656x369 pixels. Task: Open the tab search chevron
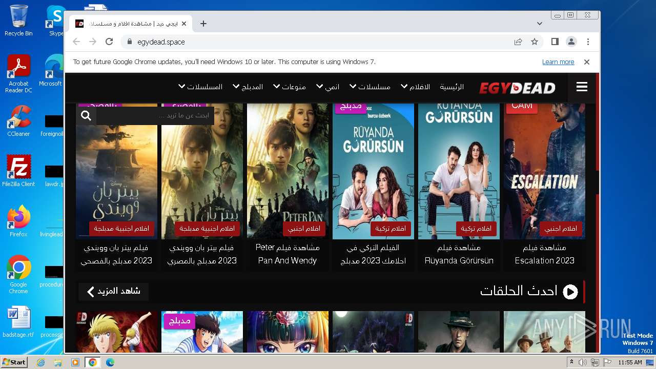point(540,24)
